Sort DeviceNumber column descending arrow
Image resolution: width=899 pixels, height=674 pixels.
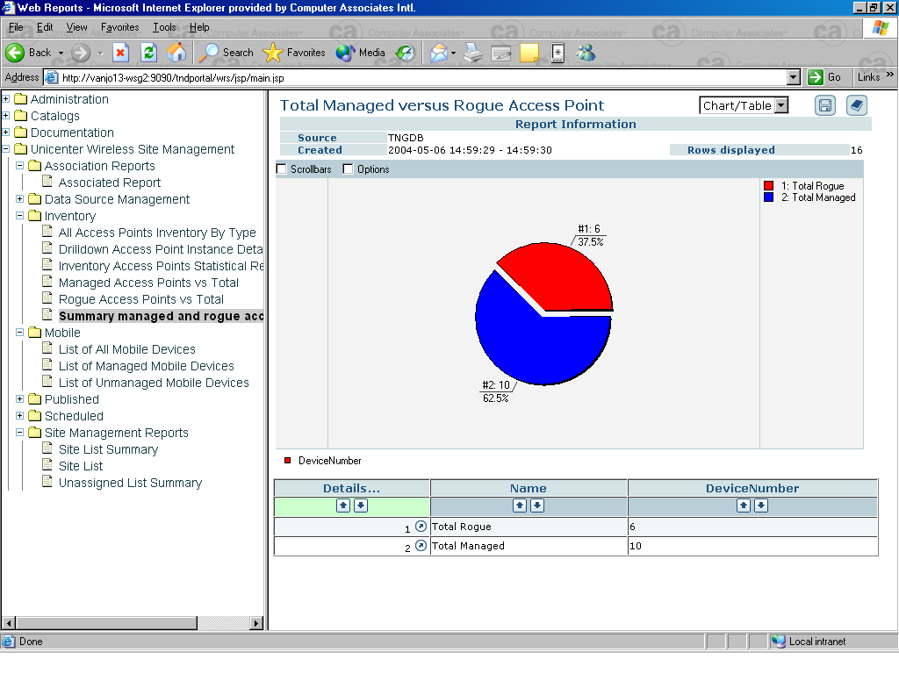(761, 505)
